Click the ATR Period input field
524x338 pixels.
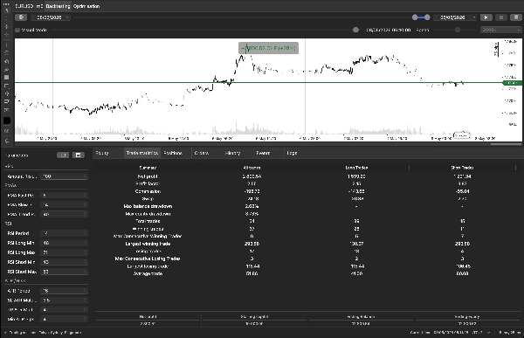point(64,291)
